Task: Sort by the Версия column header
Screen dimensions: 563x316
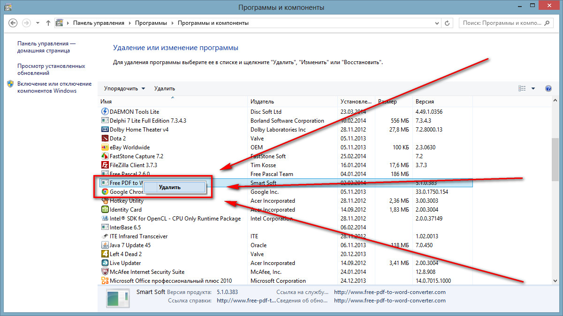Action: [442, 102]
